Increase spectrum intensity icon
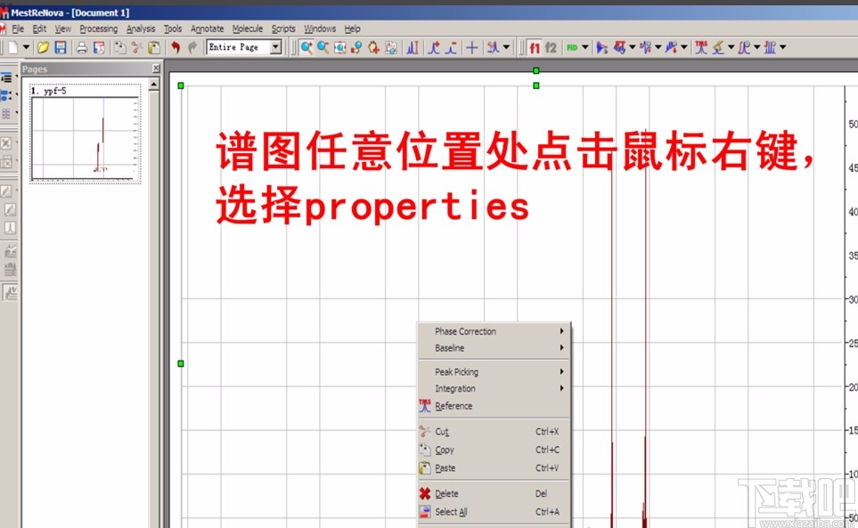 [434, 47]
